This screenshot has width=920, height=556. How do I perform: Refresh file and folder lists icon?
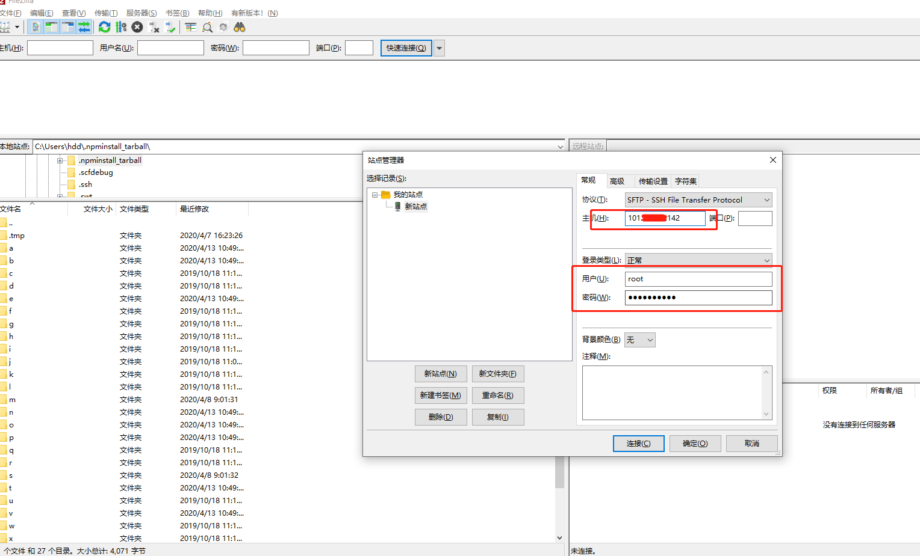105,27
